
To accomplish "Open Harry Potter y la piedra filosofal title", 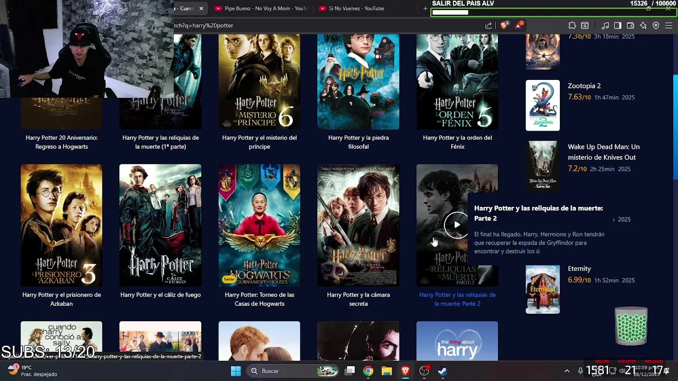I will [x=358, y=142].
